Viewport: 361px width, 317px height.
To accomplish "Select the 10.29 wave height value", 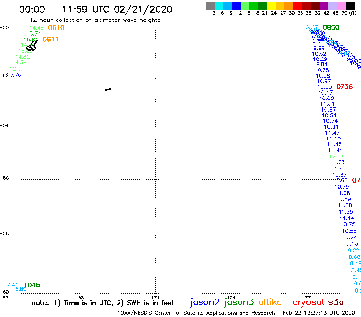I will (320, 59).
